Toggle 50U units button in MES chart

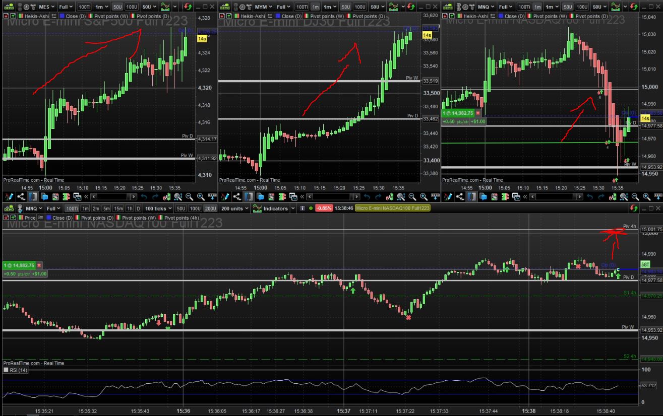pyautogui.click(x=117, y=7)
